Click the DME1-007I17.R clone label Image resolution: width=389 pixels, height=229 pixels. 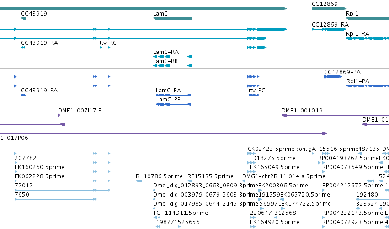80,111
